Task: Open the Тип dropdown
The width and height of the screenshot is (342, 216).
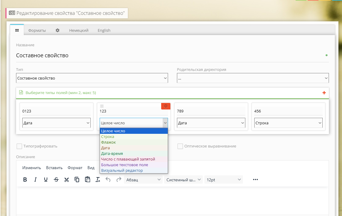Action: (x=92, y=78)
